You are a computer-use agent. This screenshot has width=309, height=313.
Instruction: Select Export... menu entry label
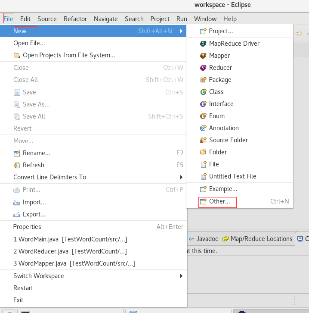34,214
